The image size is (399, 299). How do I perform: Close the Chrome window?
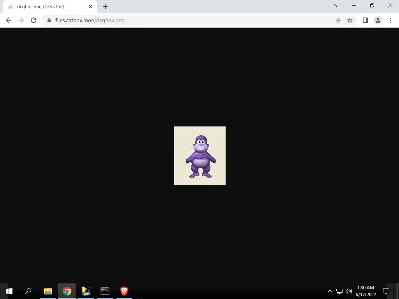(x=390, y=5)
